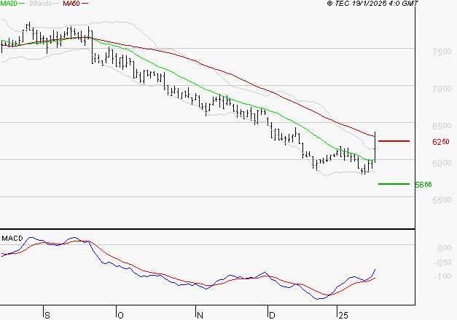The image size is (457, 320).
Task: Click the red 6250 resistance value
Action: (x=441, y=142)
